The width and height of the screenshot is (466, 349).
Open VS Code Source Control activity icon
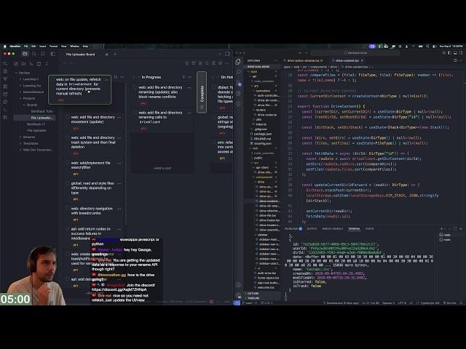tap(238, 83)
